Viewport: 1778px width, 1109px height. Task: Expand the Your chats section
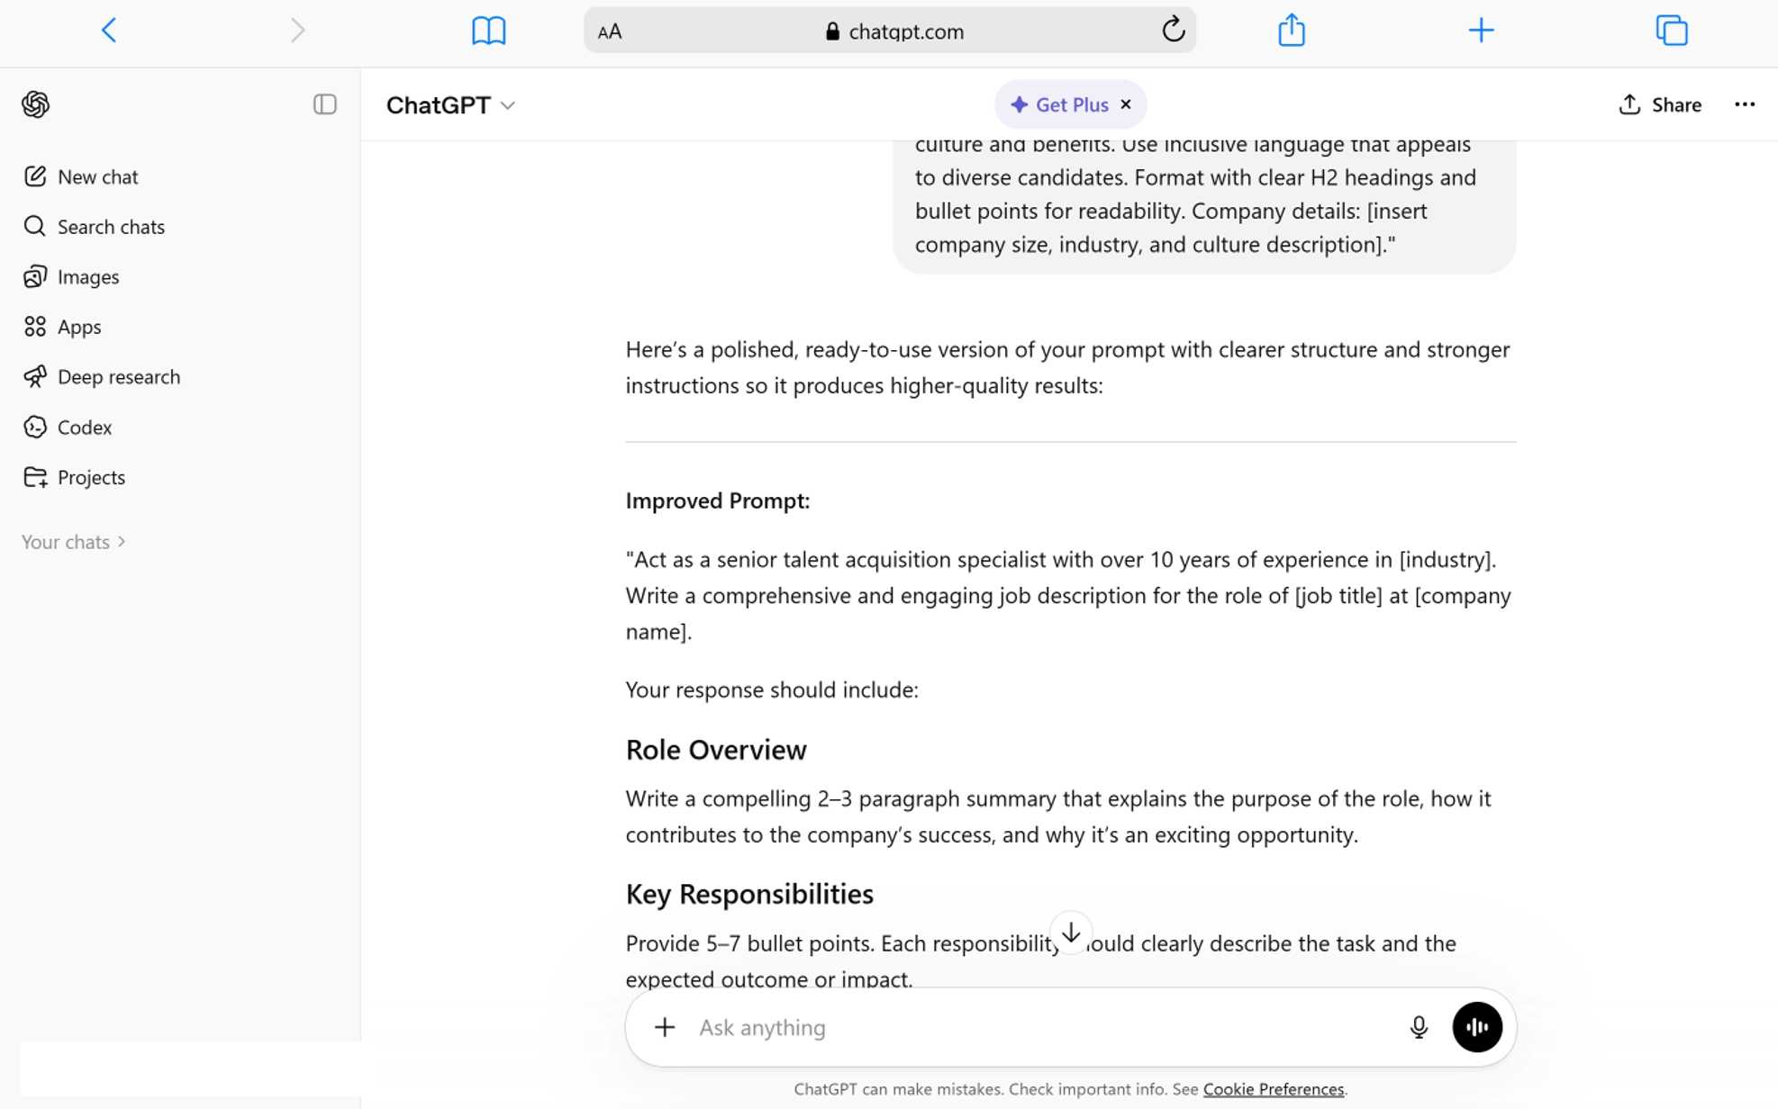(x=74, y=542)
